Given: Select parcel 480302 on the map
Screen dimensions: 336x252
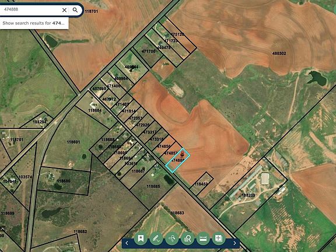Looking at the screenshot, I should [279, 53].
